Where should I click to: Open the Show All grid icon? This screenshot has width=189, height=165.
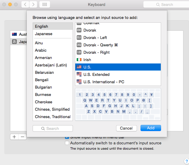tap(44, 4)
